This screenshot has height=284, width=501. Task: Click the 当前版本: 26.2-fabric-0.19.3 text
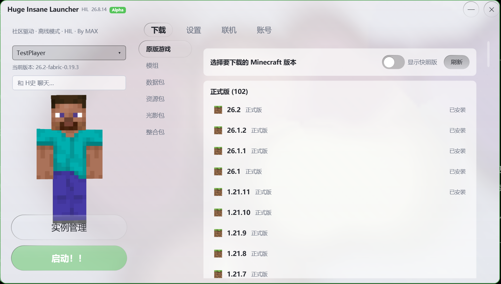click(45, 67)
